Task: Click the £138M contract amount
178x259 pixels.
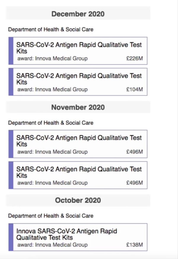Action: (135, 245)
